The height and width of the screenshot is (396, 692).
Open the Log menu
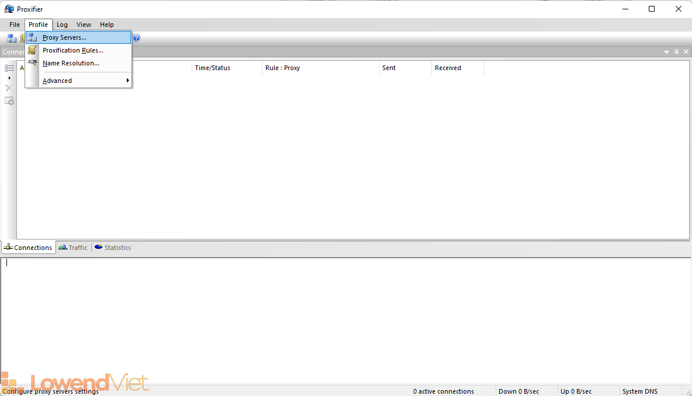tap(62, 25)
